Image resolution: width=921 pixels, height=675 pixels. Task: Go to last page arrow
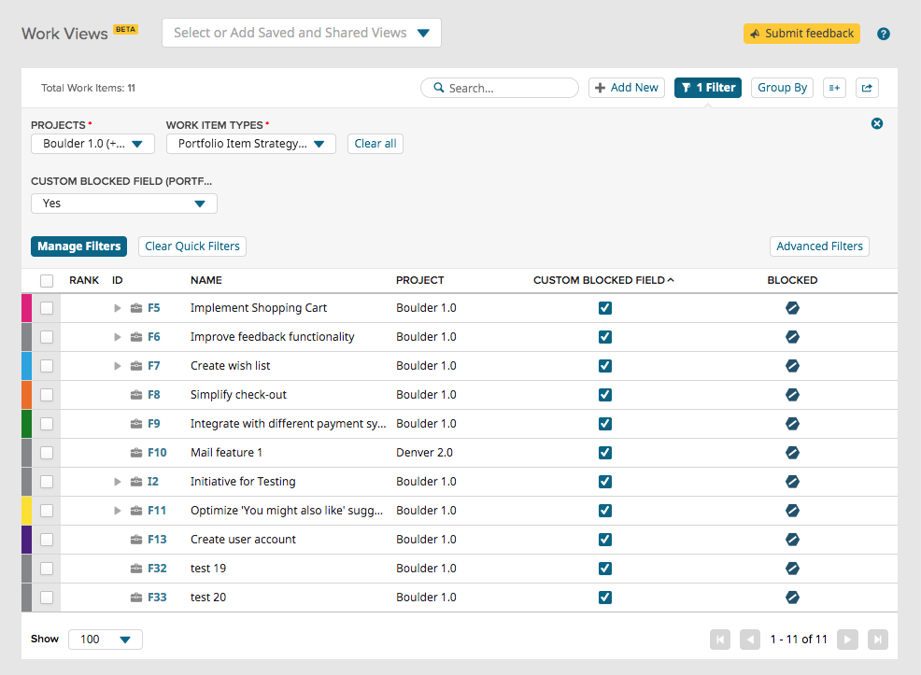[x=877, y=640]
